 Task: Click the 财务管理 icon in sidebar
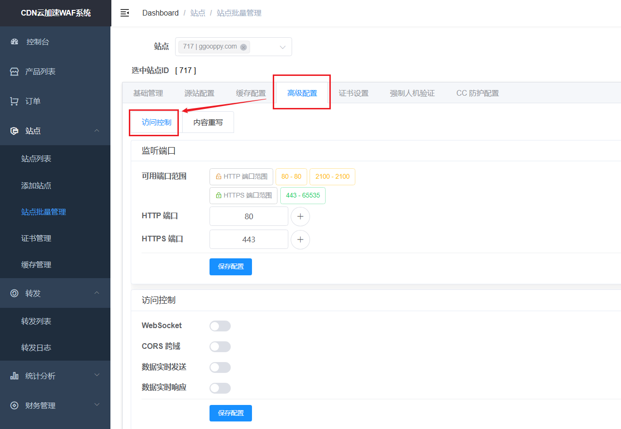point(15,405)
